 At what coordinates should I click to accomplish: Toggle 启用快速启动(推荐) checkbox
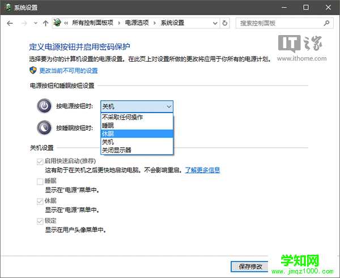coord(40,161)
